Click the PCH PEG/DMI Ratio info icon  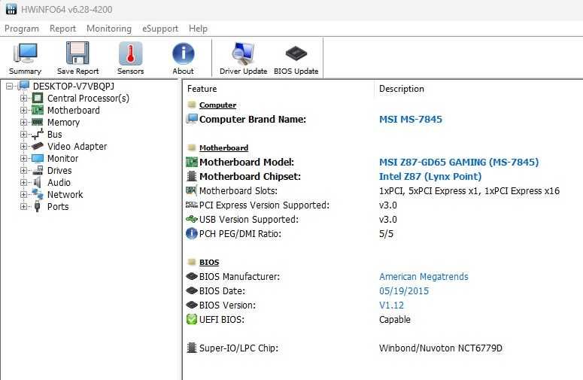coord(192,233)
